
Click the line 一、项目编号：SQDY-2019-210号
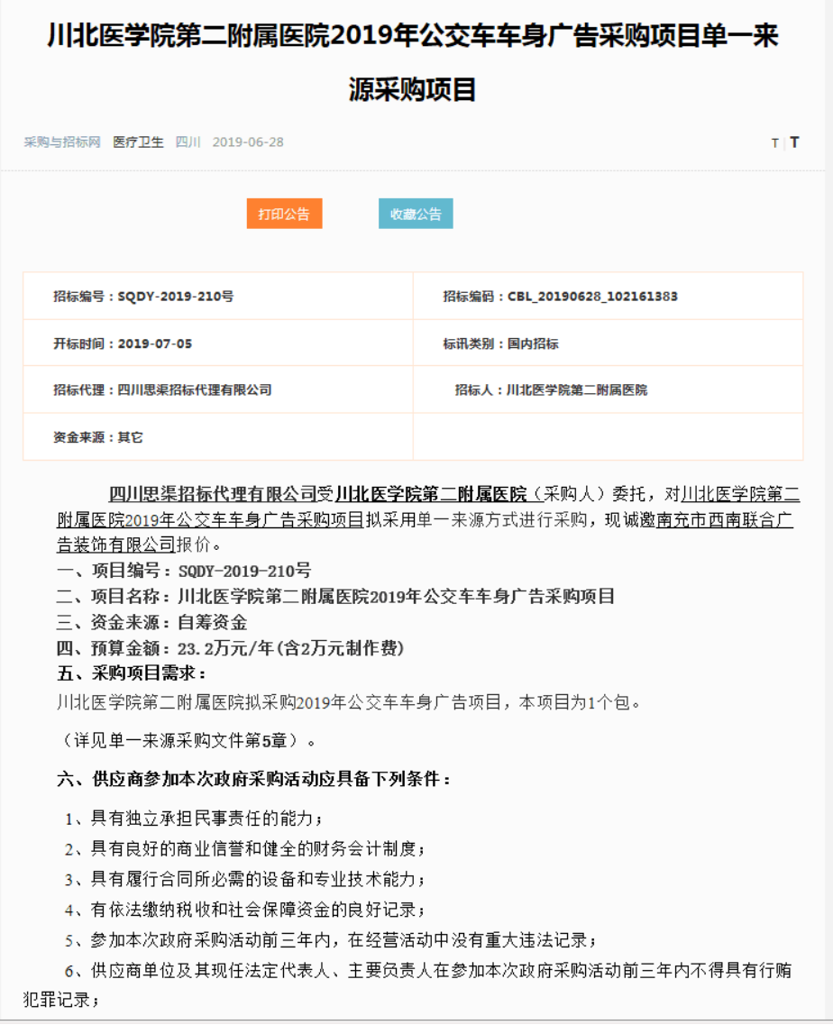click(x=184, y=571)
